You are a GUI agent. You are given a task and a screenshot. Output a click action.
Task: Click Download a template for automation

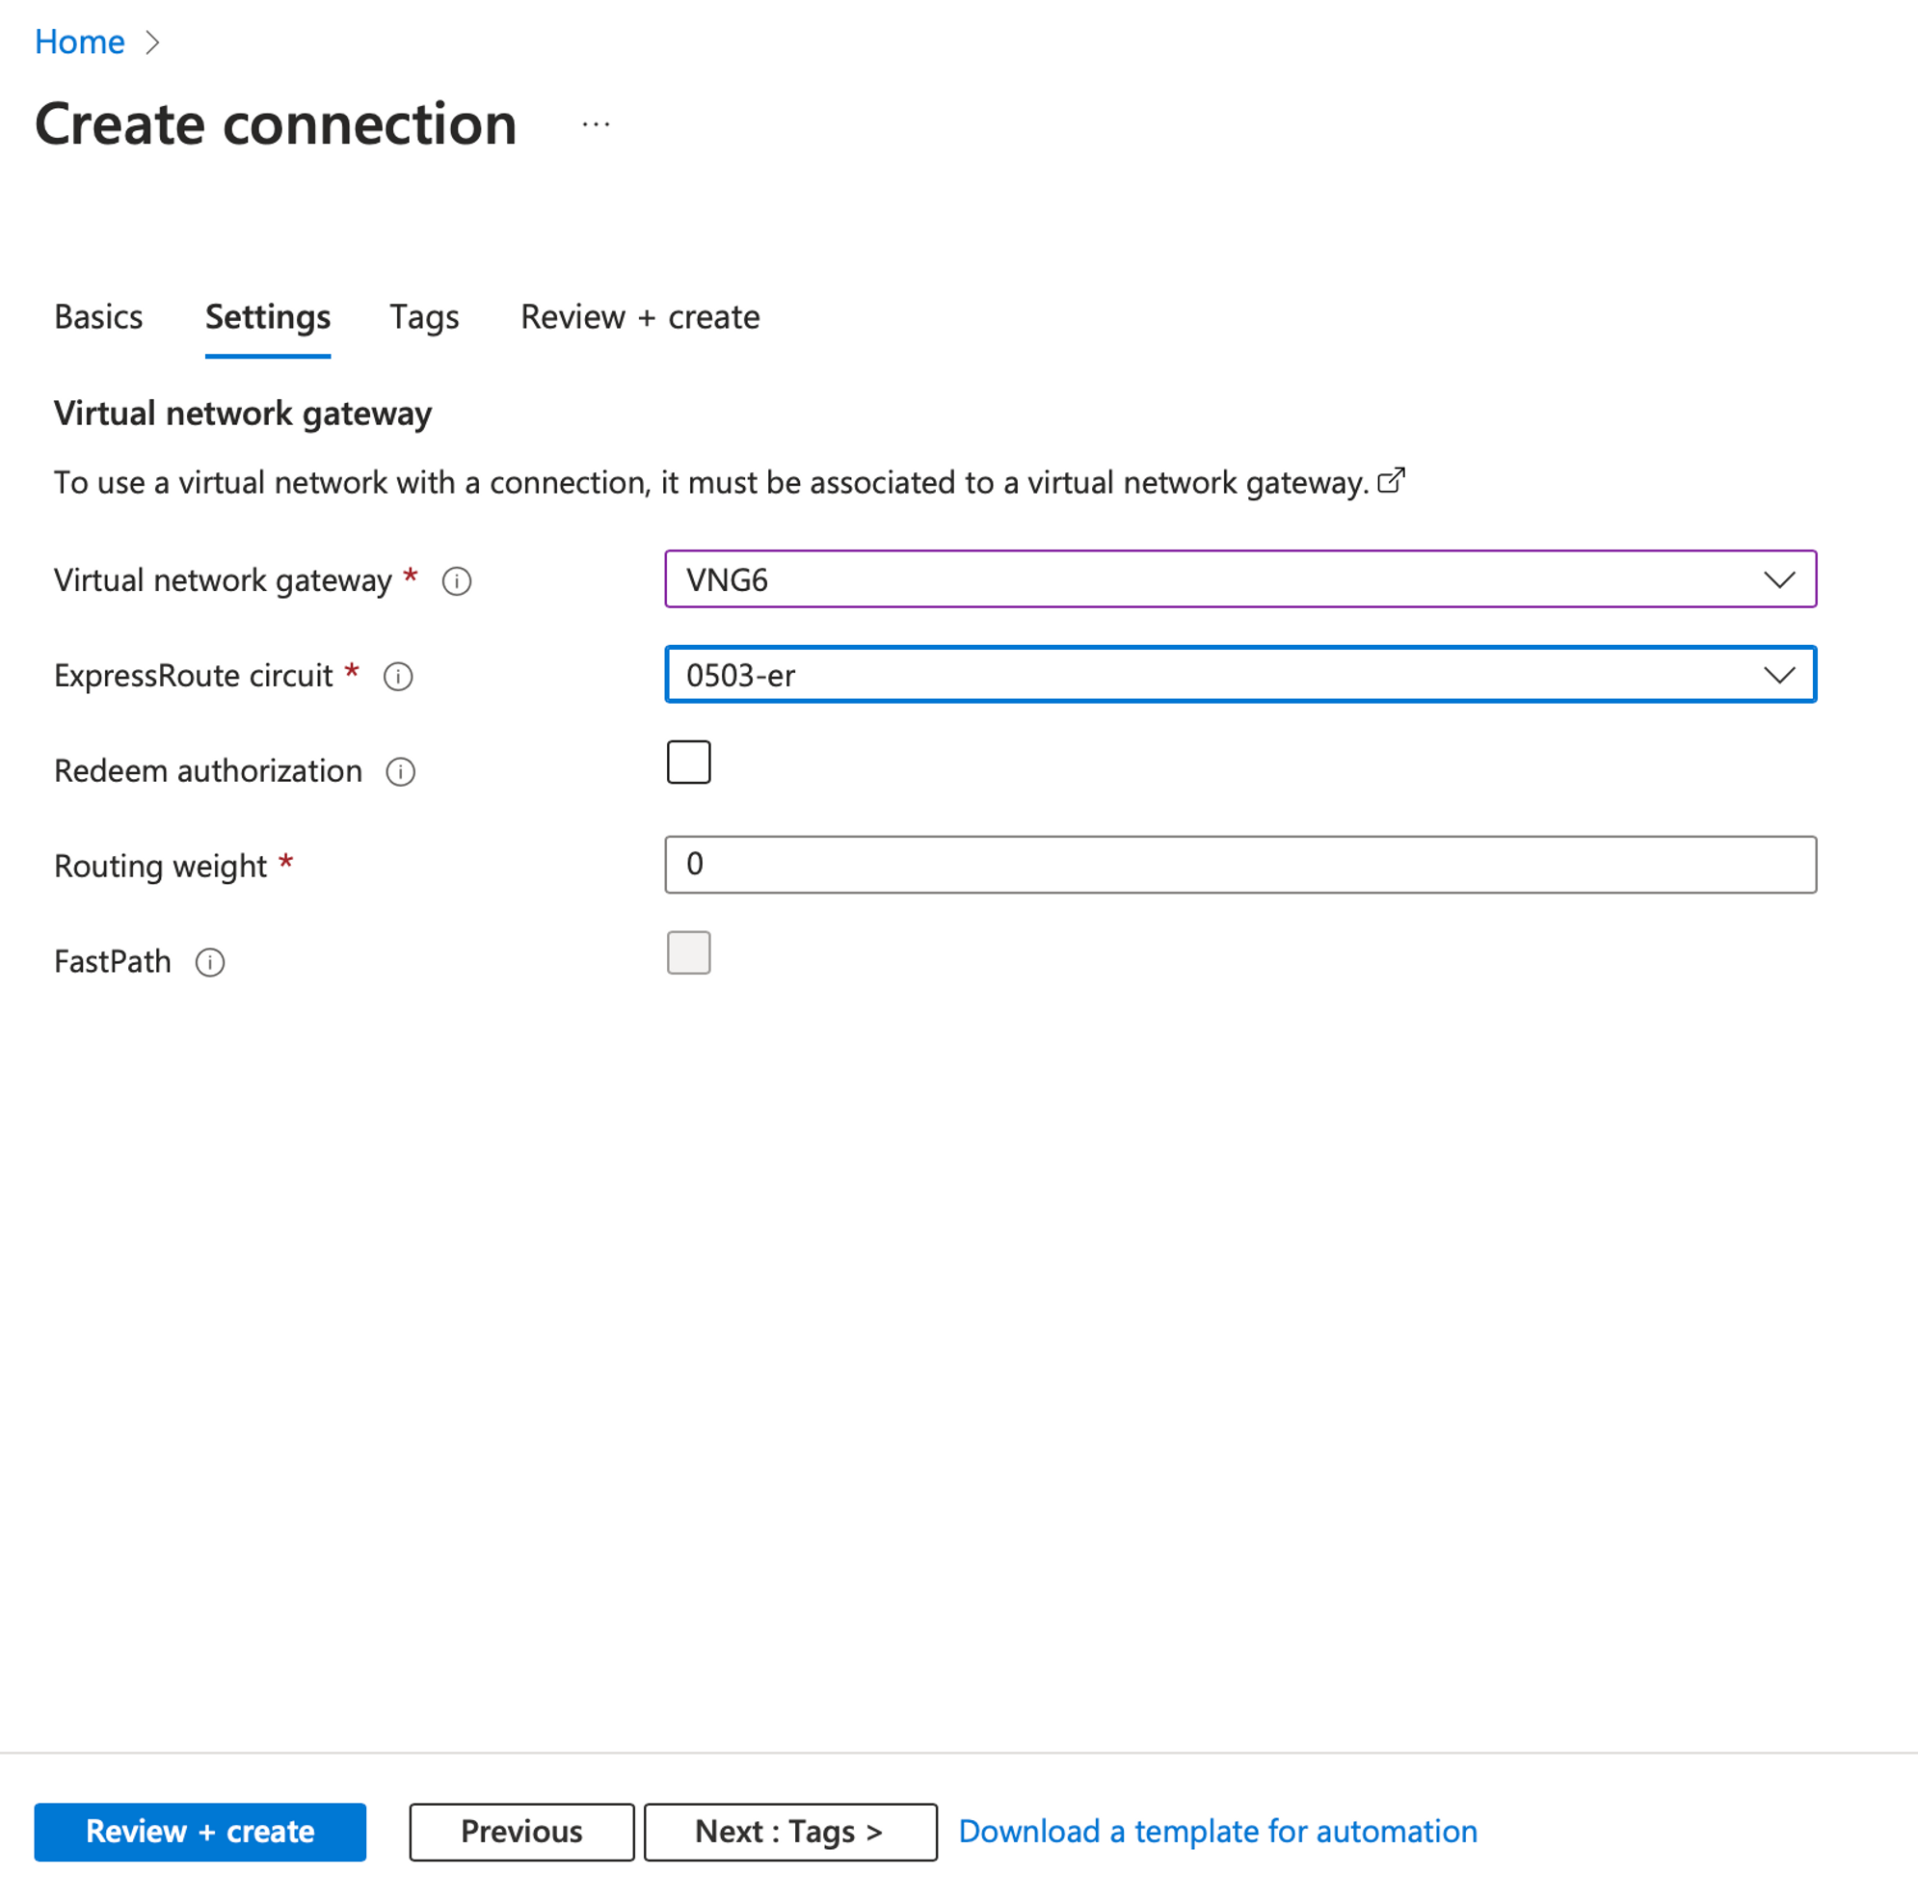click(x=1217, y=1830)
